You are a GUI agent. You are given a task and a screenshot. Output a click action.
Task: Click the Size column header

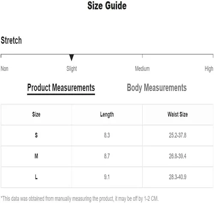click(x=36, y=115)
